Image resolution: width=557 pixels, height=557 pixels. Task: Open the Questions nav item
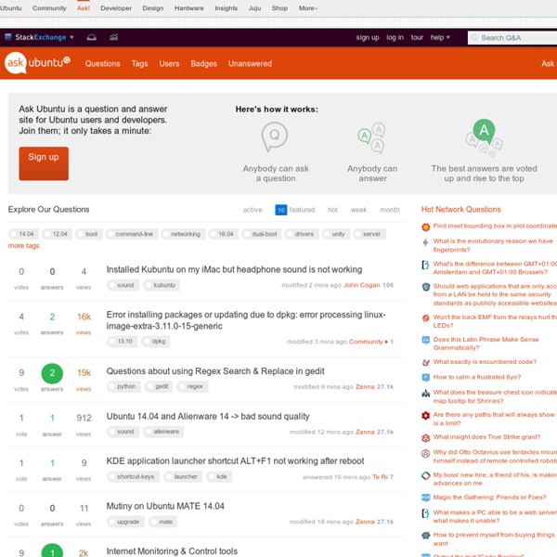pyautogui.click(x=102, y=63)
